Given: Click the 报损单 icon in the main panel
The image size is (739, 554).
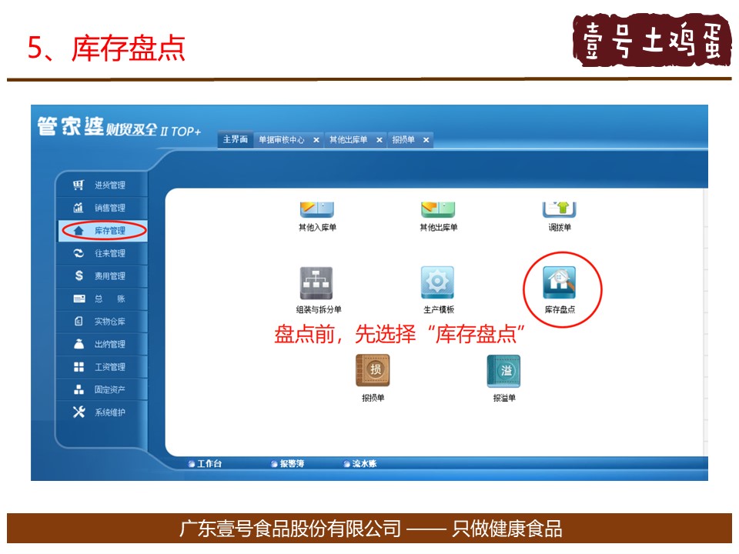Looking at the screenshot, I should tap(373, 371).
